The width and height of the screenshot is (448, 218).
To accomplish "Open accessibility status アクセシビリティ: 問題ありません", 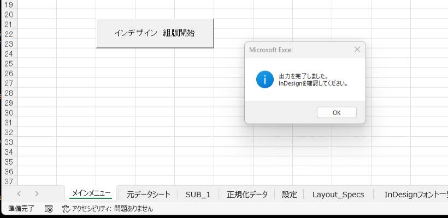I will 111,209.
